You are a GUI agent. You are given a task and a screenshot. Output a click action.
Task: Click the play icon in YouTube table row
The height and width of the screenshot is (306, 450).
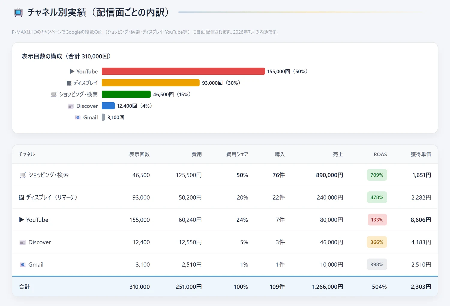[x=22, y=220]
